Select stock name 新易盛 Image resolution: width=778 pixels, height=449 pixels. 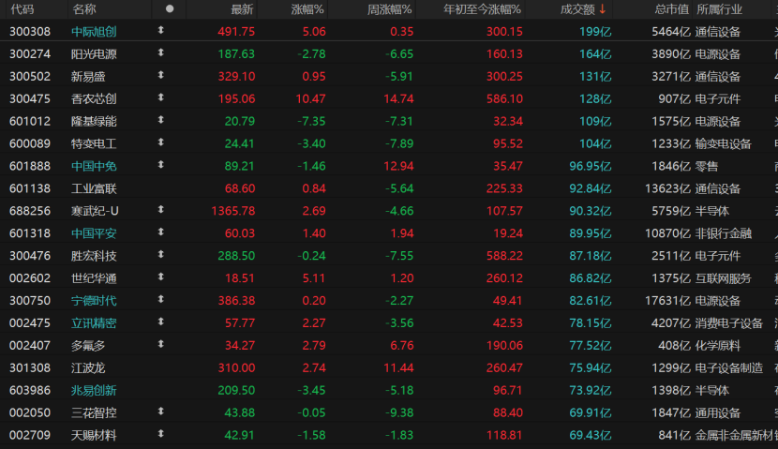click(88, 77)
